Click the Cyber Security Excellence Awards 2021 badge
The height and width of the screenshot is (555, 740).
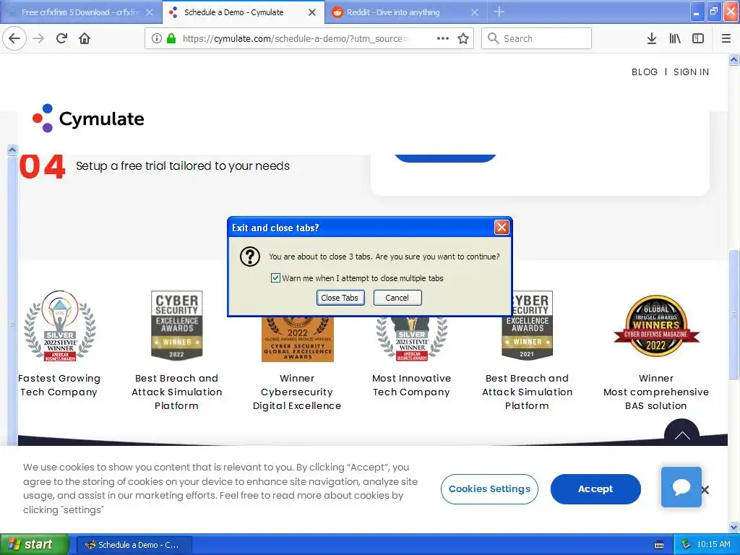point(527,326)
